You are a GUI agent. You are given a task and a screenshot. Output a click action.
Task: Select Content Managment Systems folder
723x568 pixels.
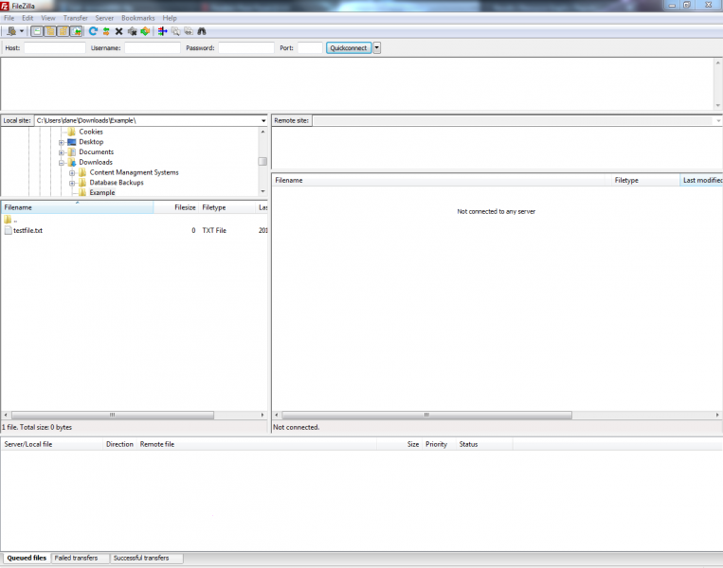[x=134, y=172]
